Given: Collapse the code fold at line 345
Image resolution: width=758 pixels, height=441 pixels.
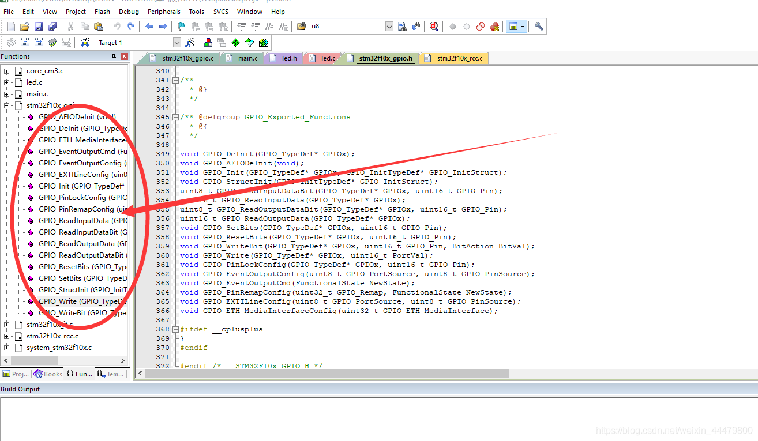Looking at the screenshot, I should pos(175,117).
